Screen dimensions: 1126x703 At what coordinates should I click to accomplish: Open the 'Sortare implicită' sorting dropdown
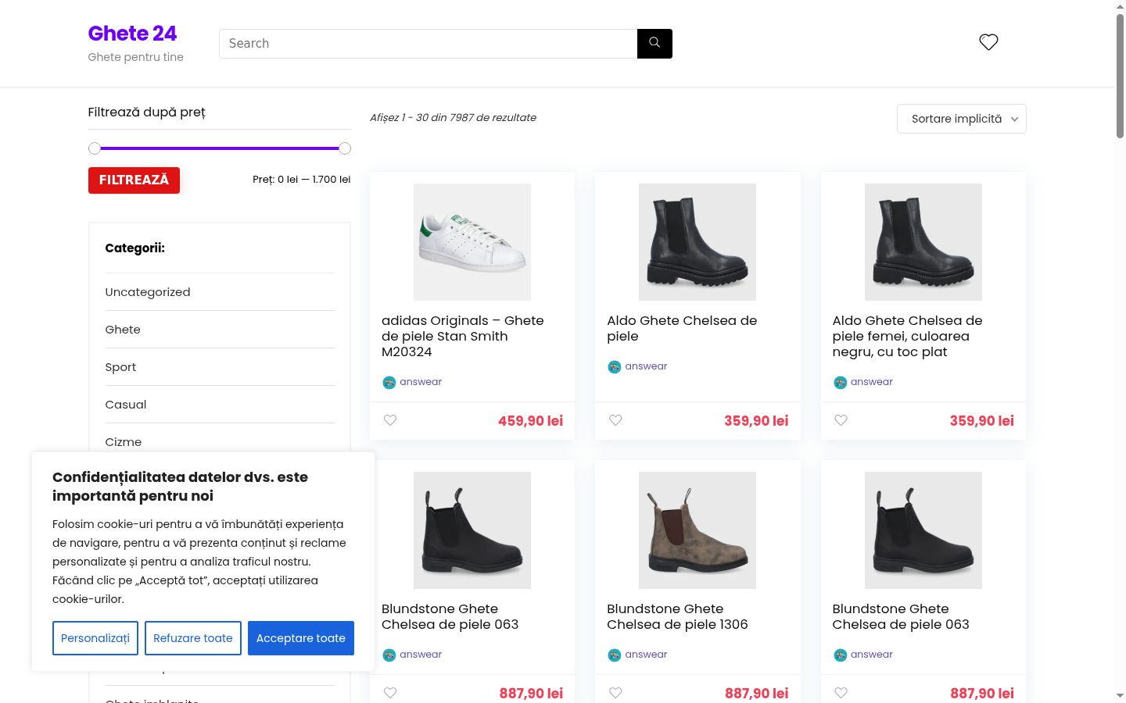coord(961,119)
